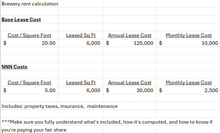Select the 2,500 NNN monthly cost cell

(x=211, y=90)
